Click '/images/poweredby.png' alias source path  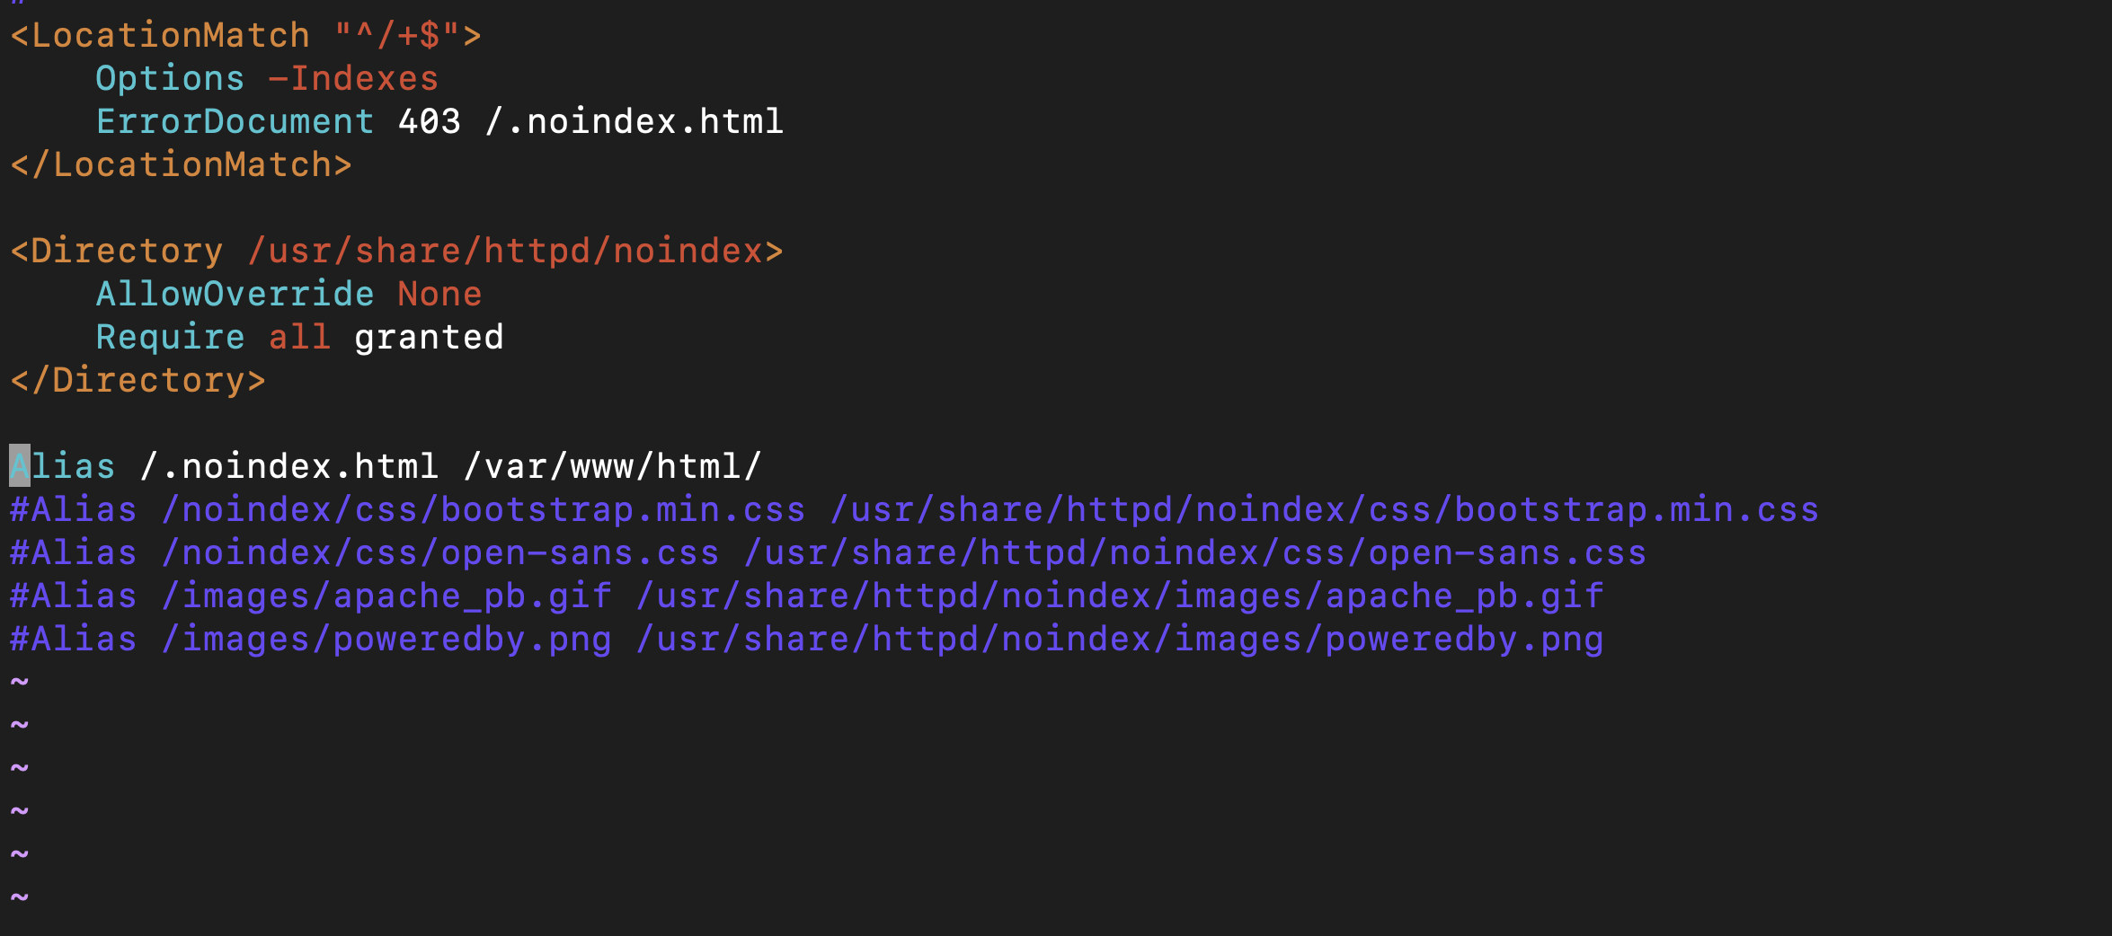(386, 640)
